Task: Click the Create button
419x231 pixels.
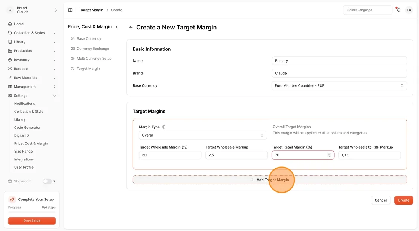Action: pos(404,200)
